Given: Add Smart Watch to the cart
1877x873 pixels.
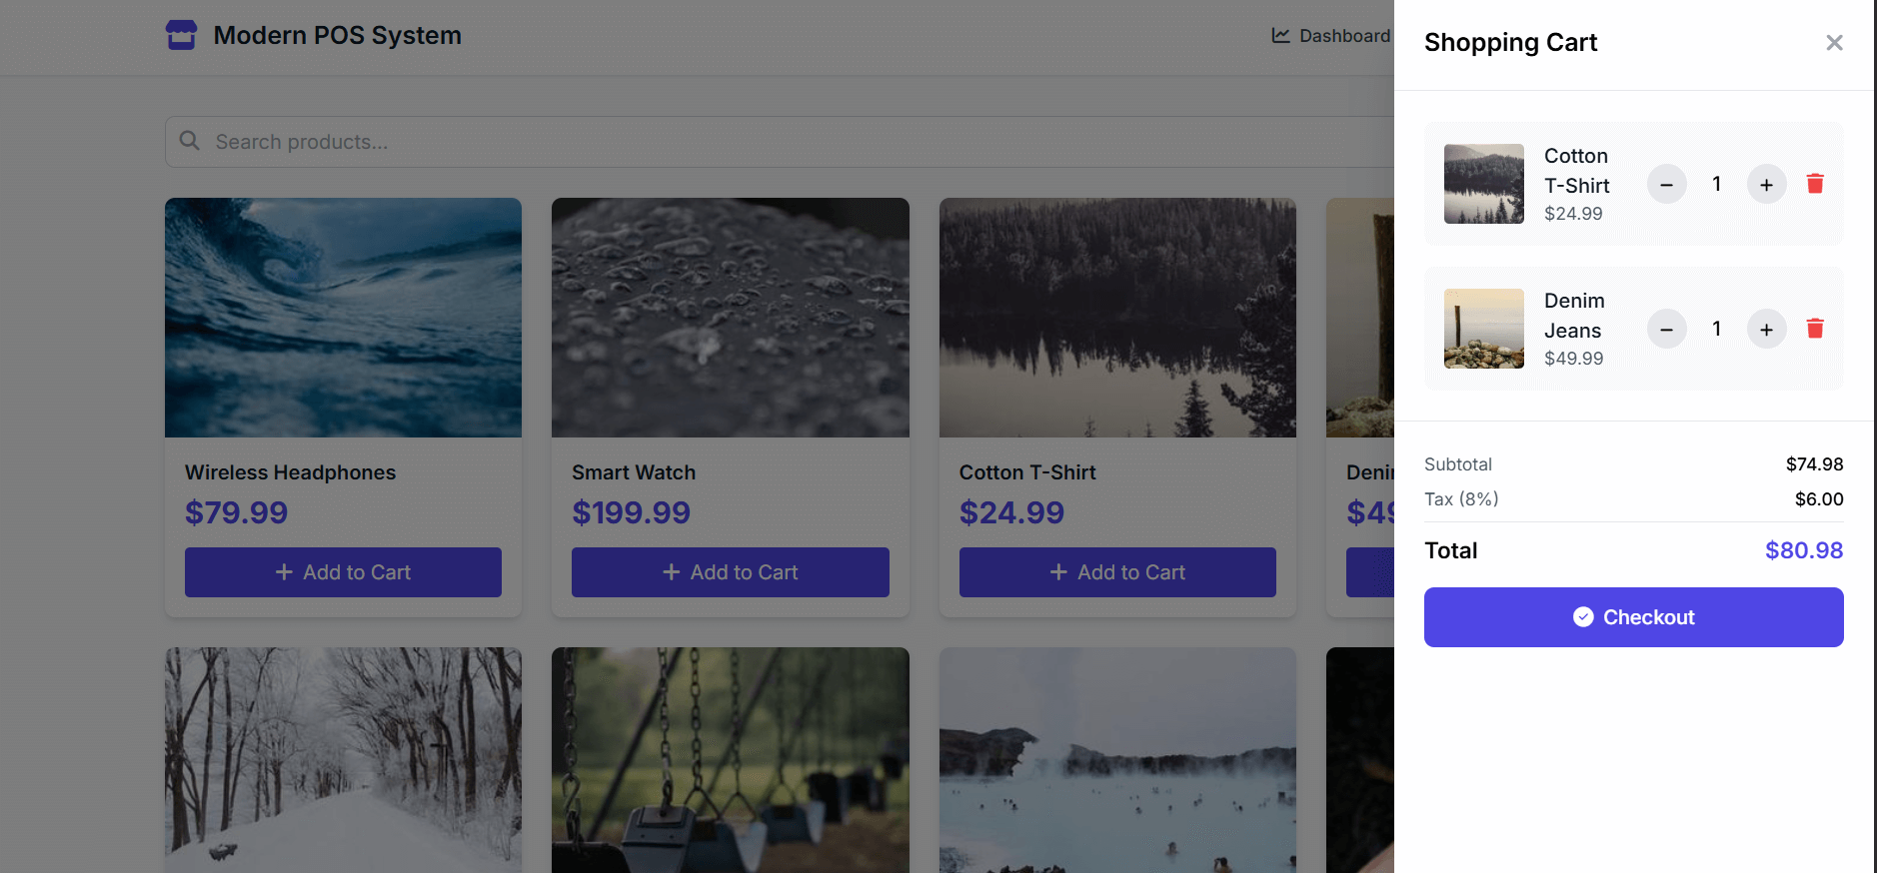Looking at the screenshot, I should pos(730,572).
